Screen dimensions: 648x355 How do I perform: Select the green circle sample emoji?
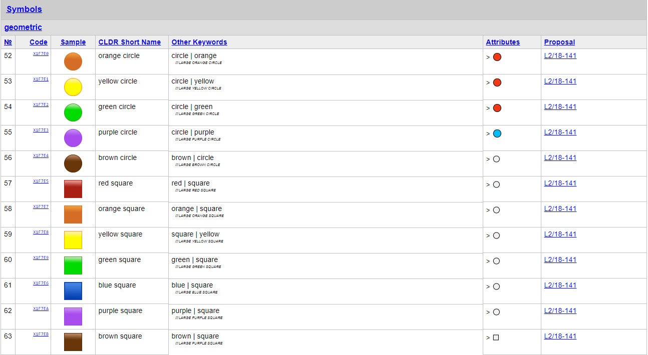click(73, 112)
